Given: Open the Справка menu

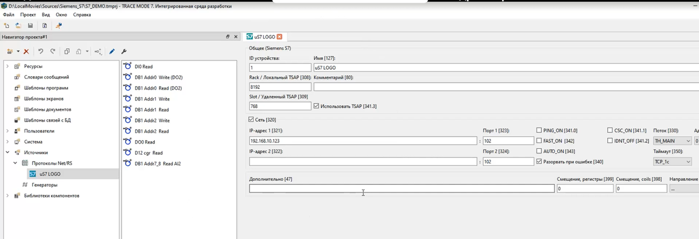Looking at the screenshot, I should pyautogui.click(x=82, y=15).
